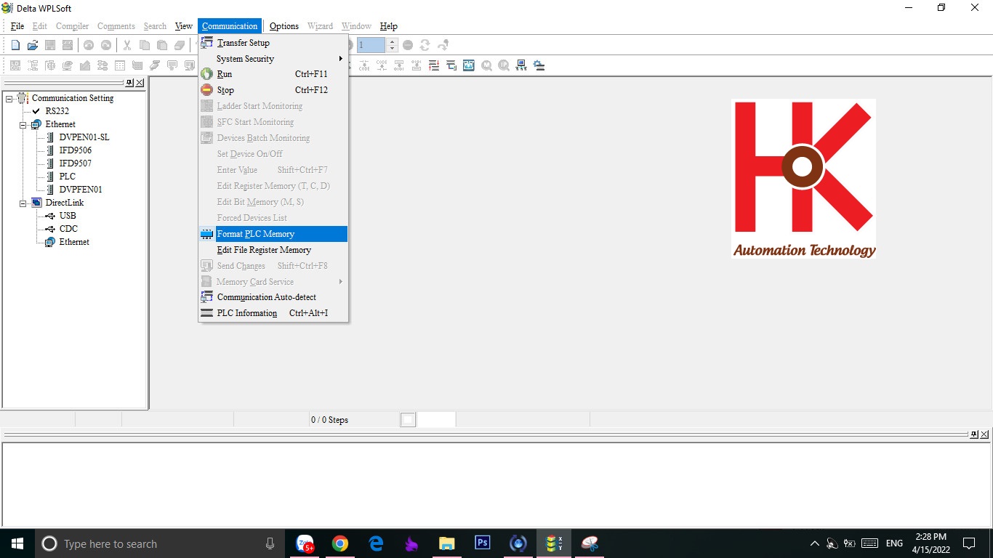Screen dimensions: 993x558
Task: Select IFD9507 in the tree
Action: pyautogui.click(x=76, y=163)
